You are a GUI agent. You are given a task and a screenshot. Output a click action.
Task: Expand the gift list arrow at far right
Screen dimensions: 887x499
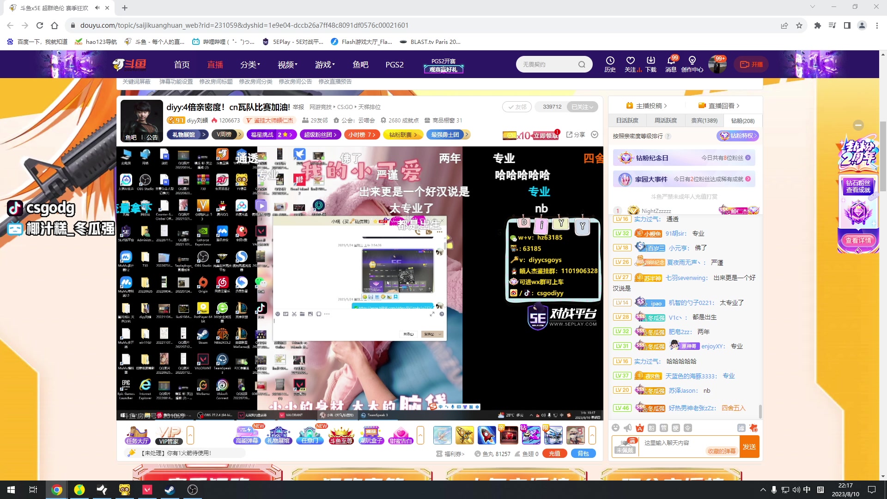(592, 435)
